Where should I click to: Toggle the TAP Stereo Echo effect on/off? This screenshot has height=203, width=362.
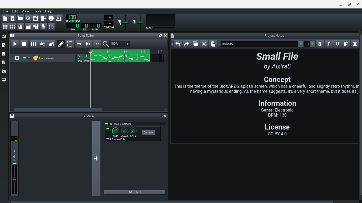(108, 129)
